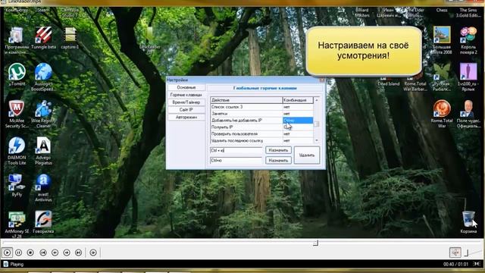The width and height of the screenshot is (485, 273).
Task: Pause the video playback
Action: [18, 253]
